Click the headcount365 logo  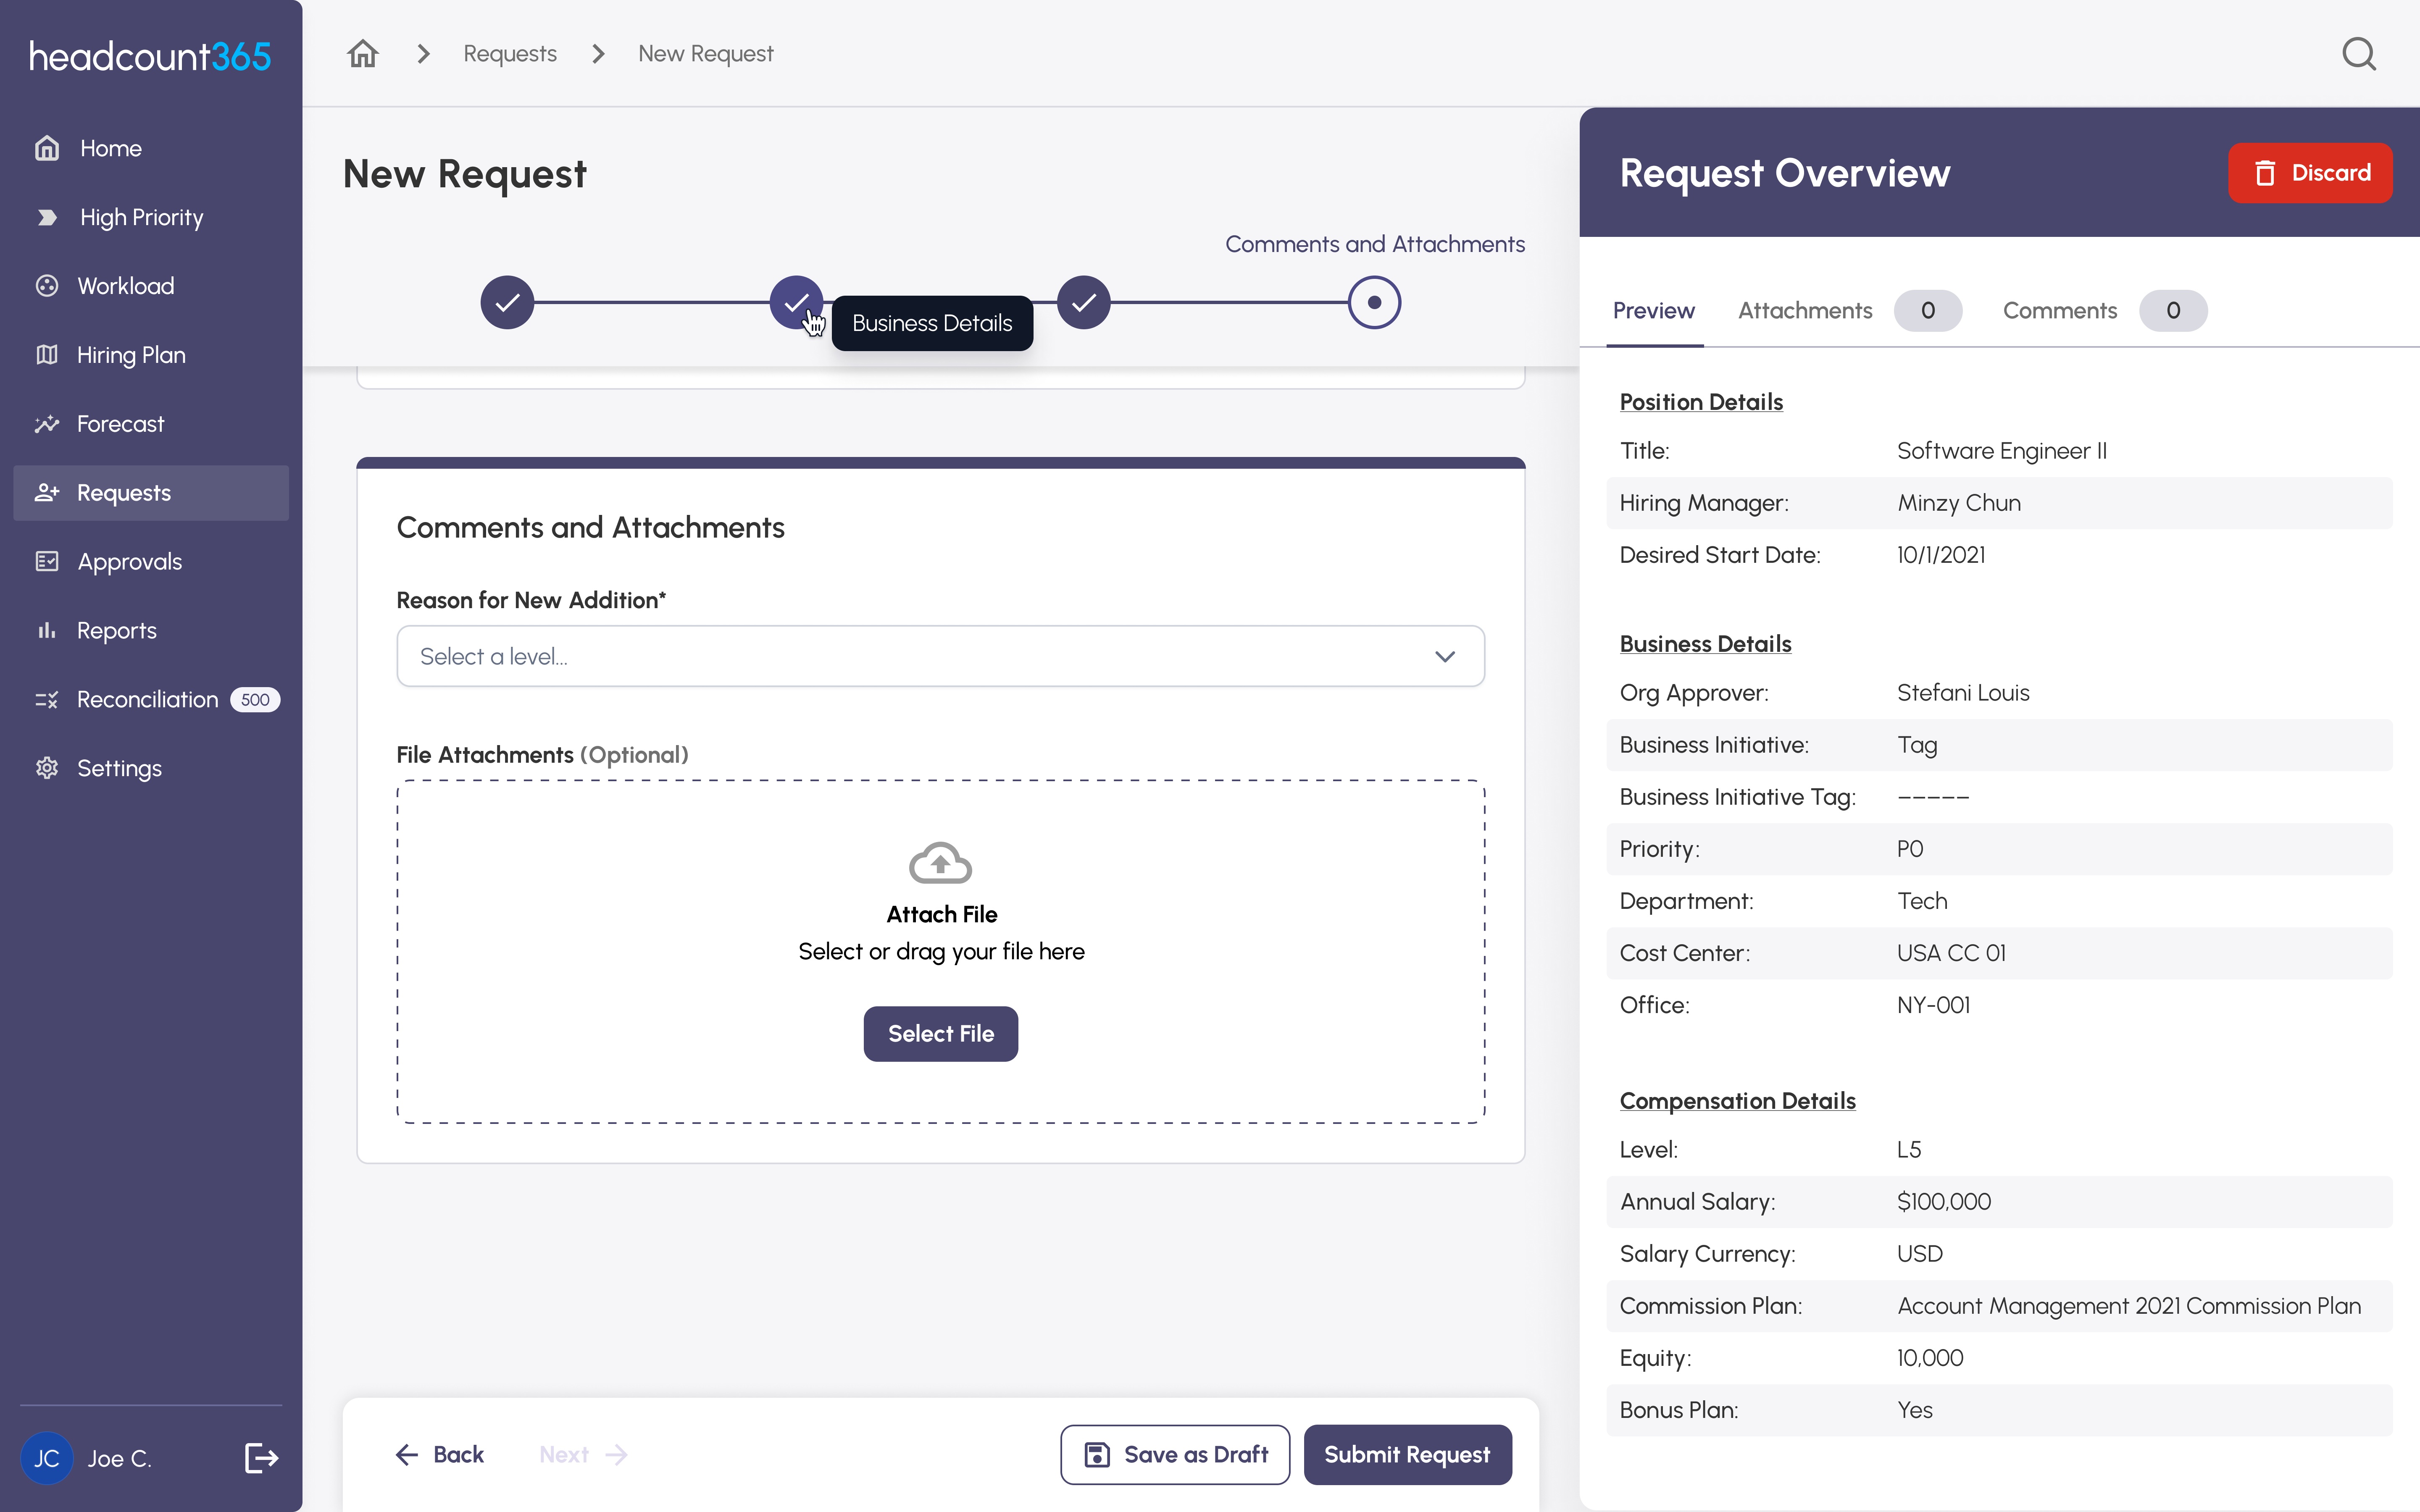pos(150,56)
